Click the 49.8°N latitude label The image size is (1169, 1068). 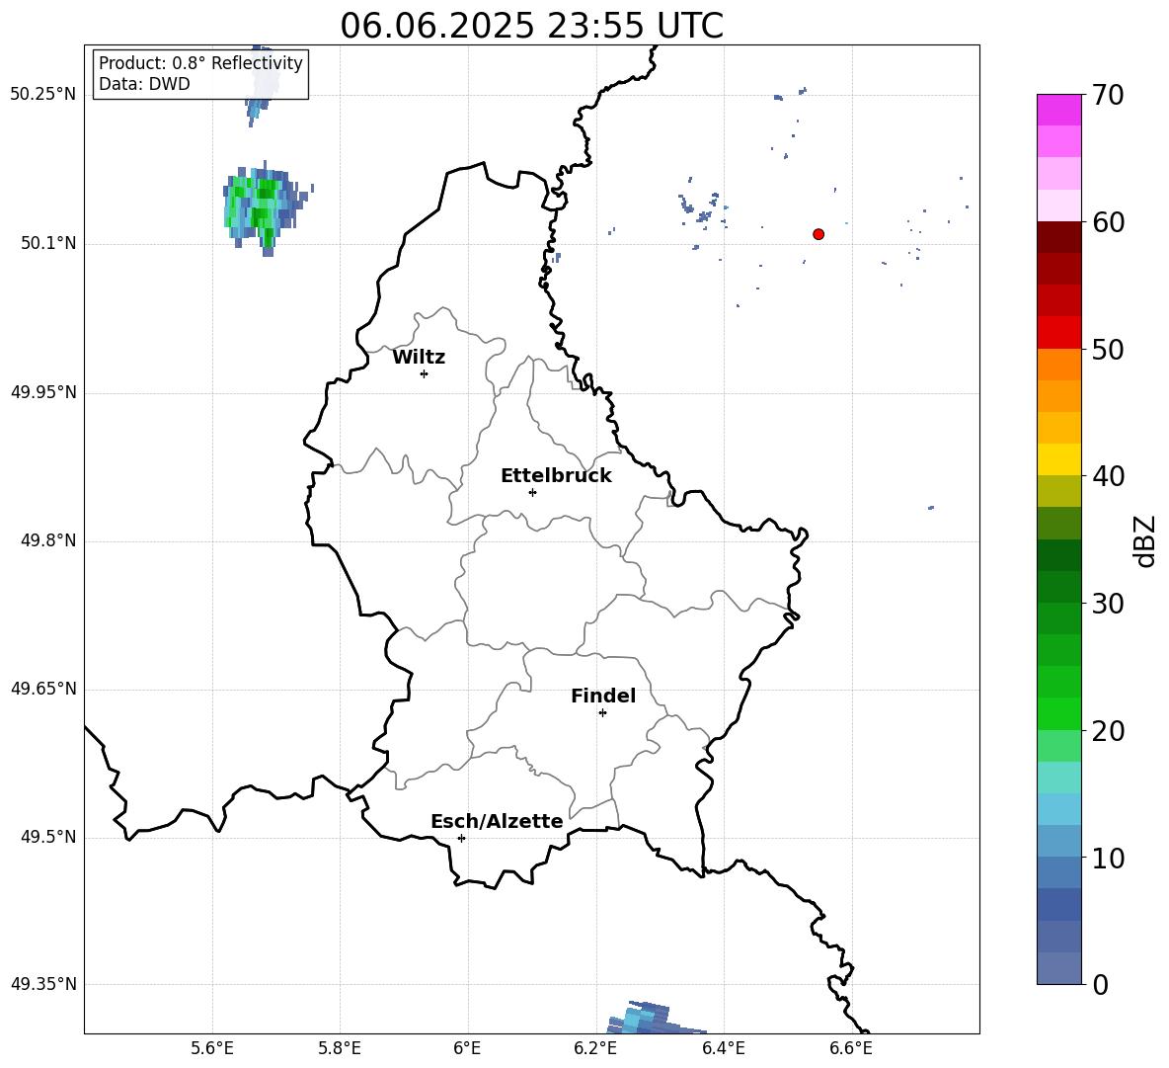48,540
